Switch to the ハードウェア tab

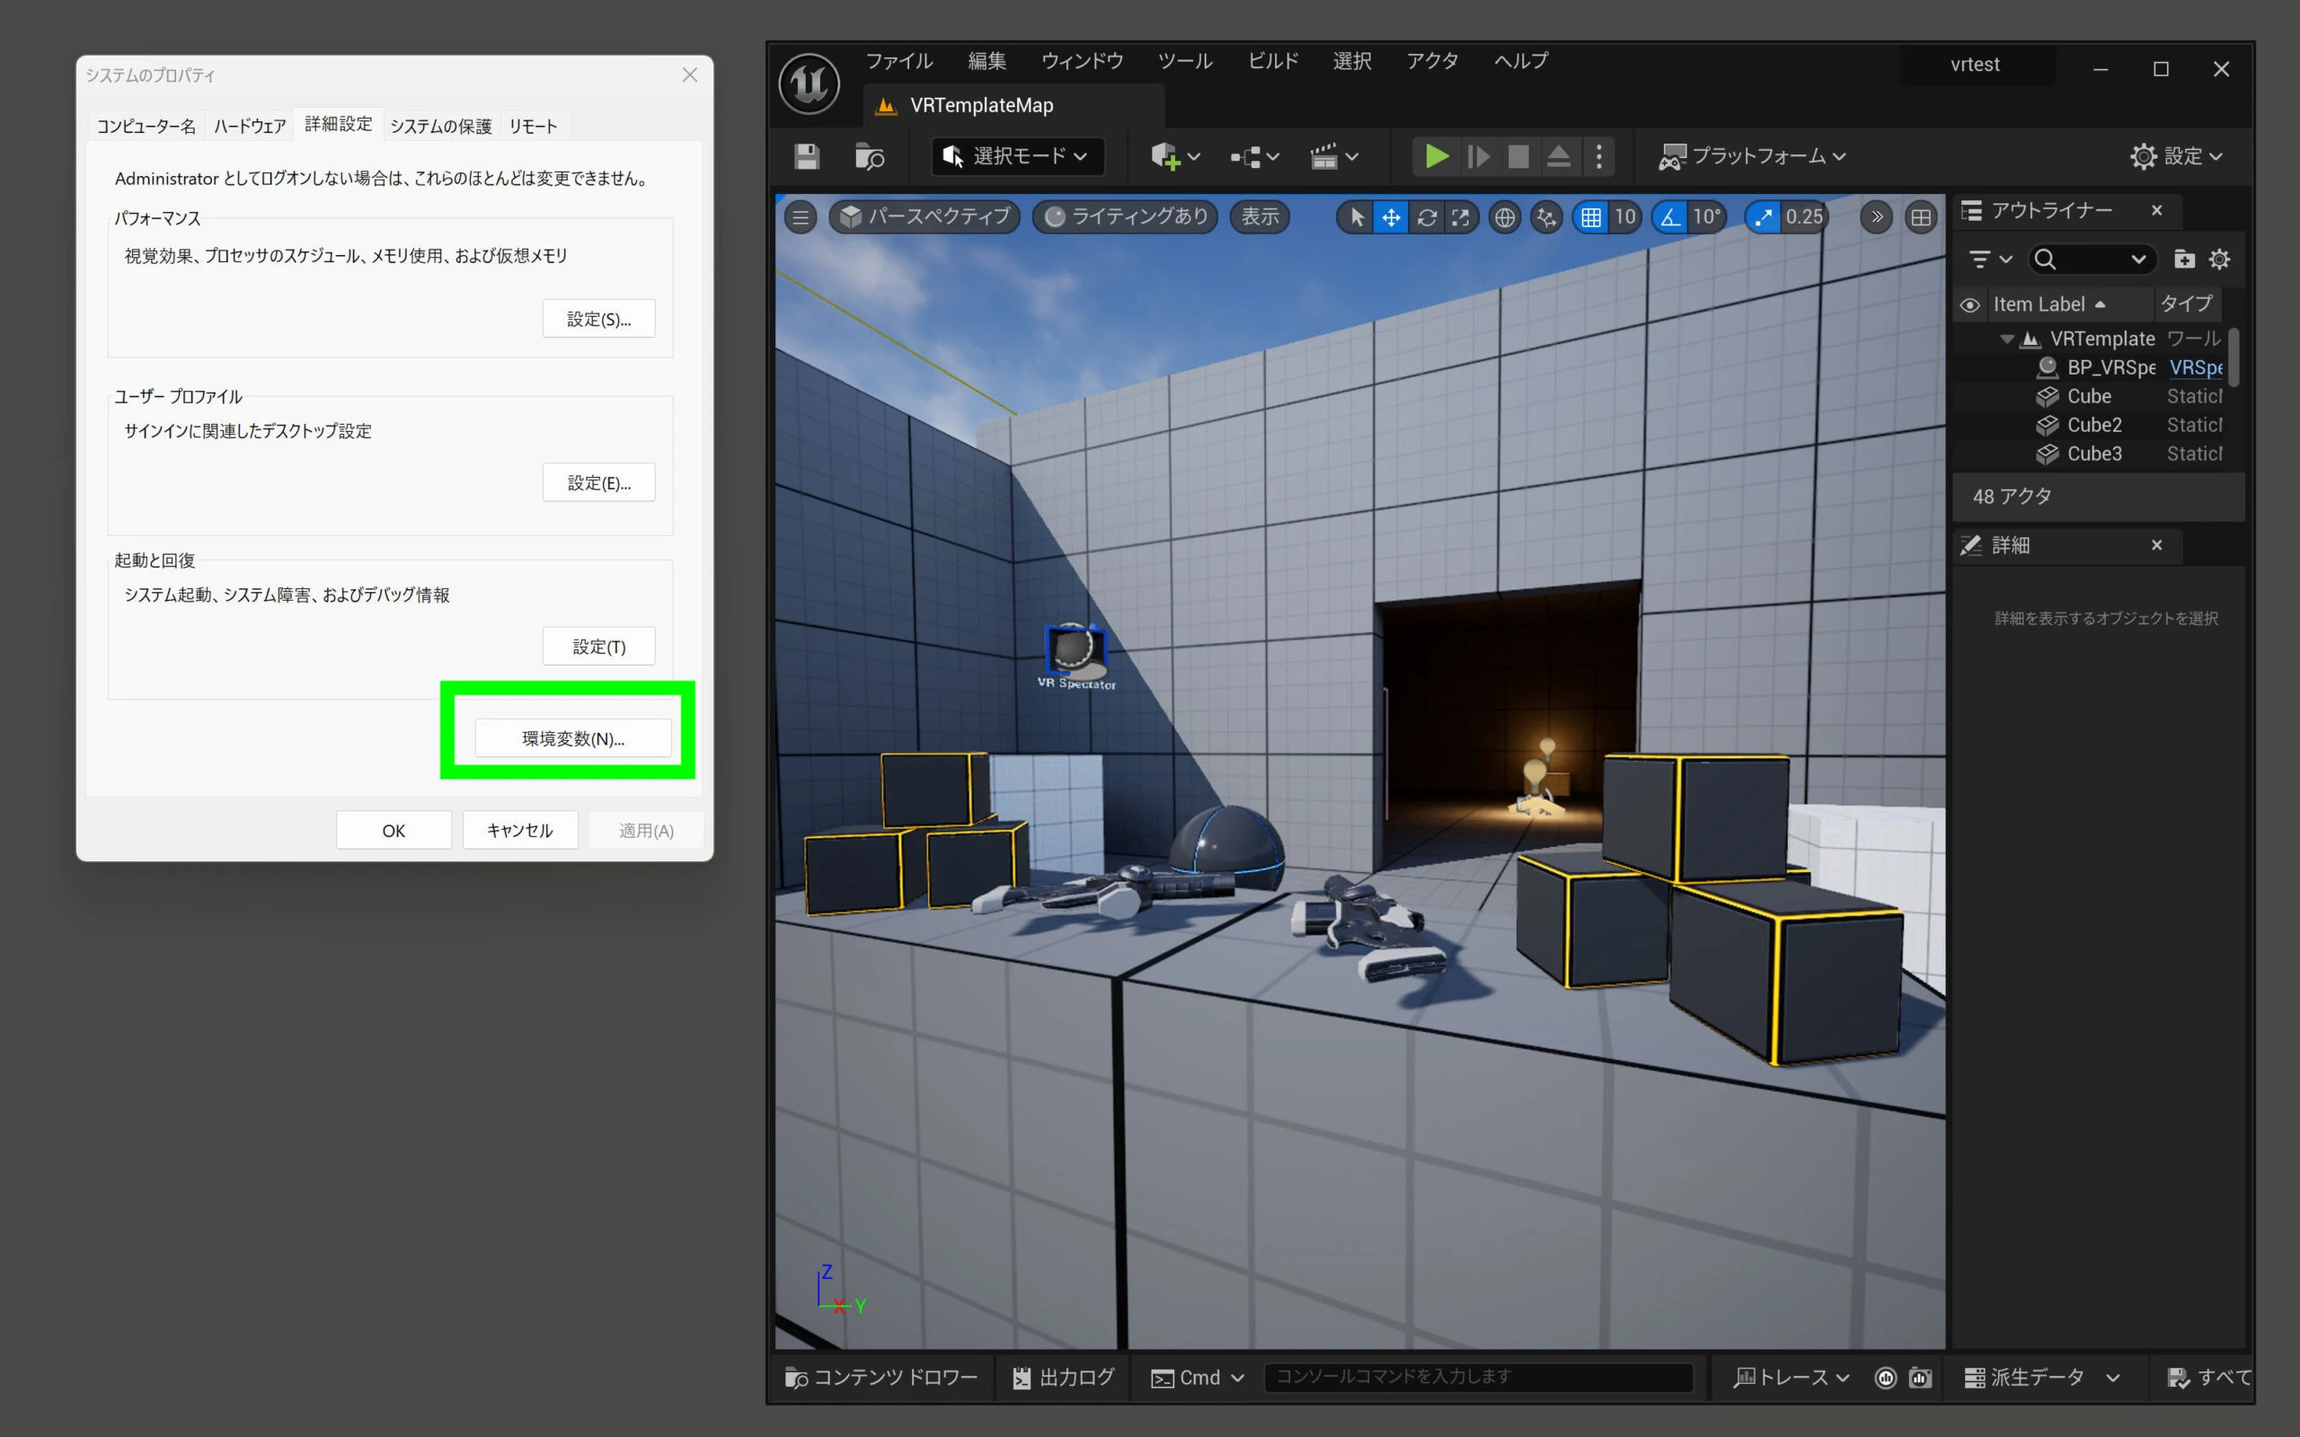click(x=249, y=127)
